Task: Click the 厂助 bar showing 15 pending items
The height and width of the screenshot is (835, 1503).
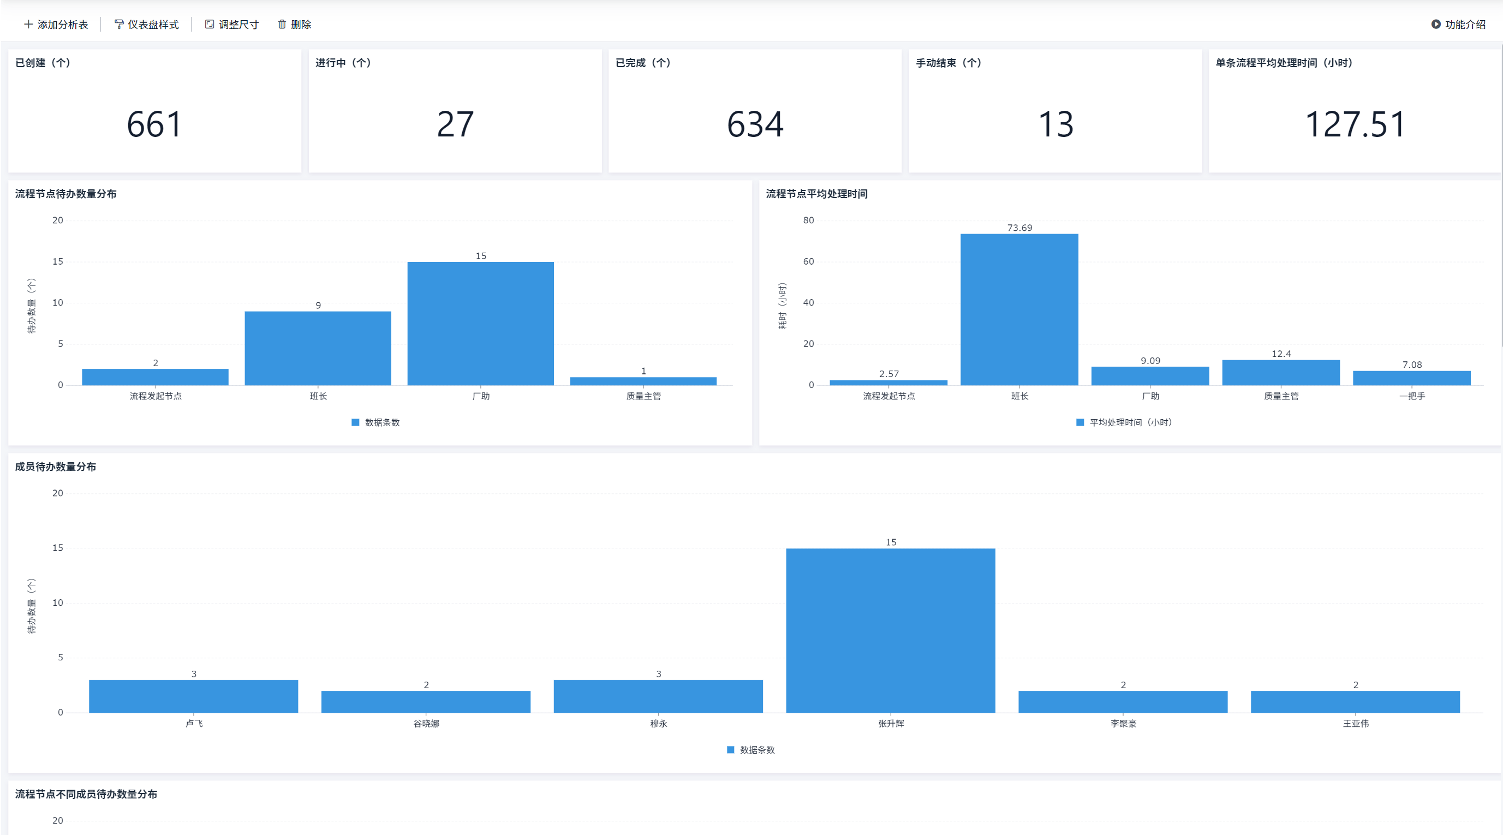Action: [x=481, y=323]
